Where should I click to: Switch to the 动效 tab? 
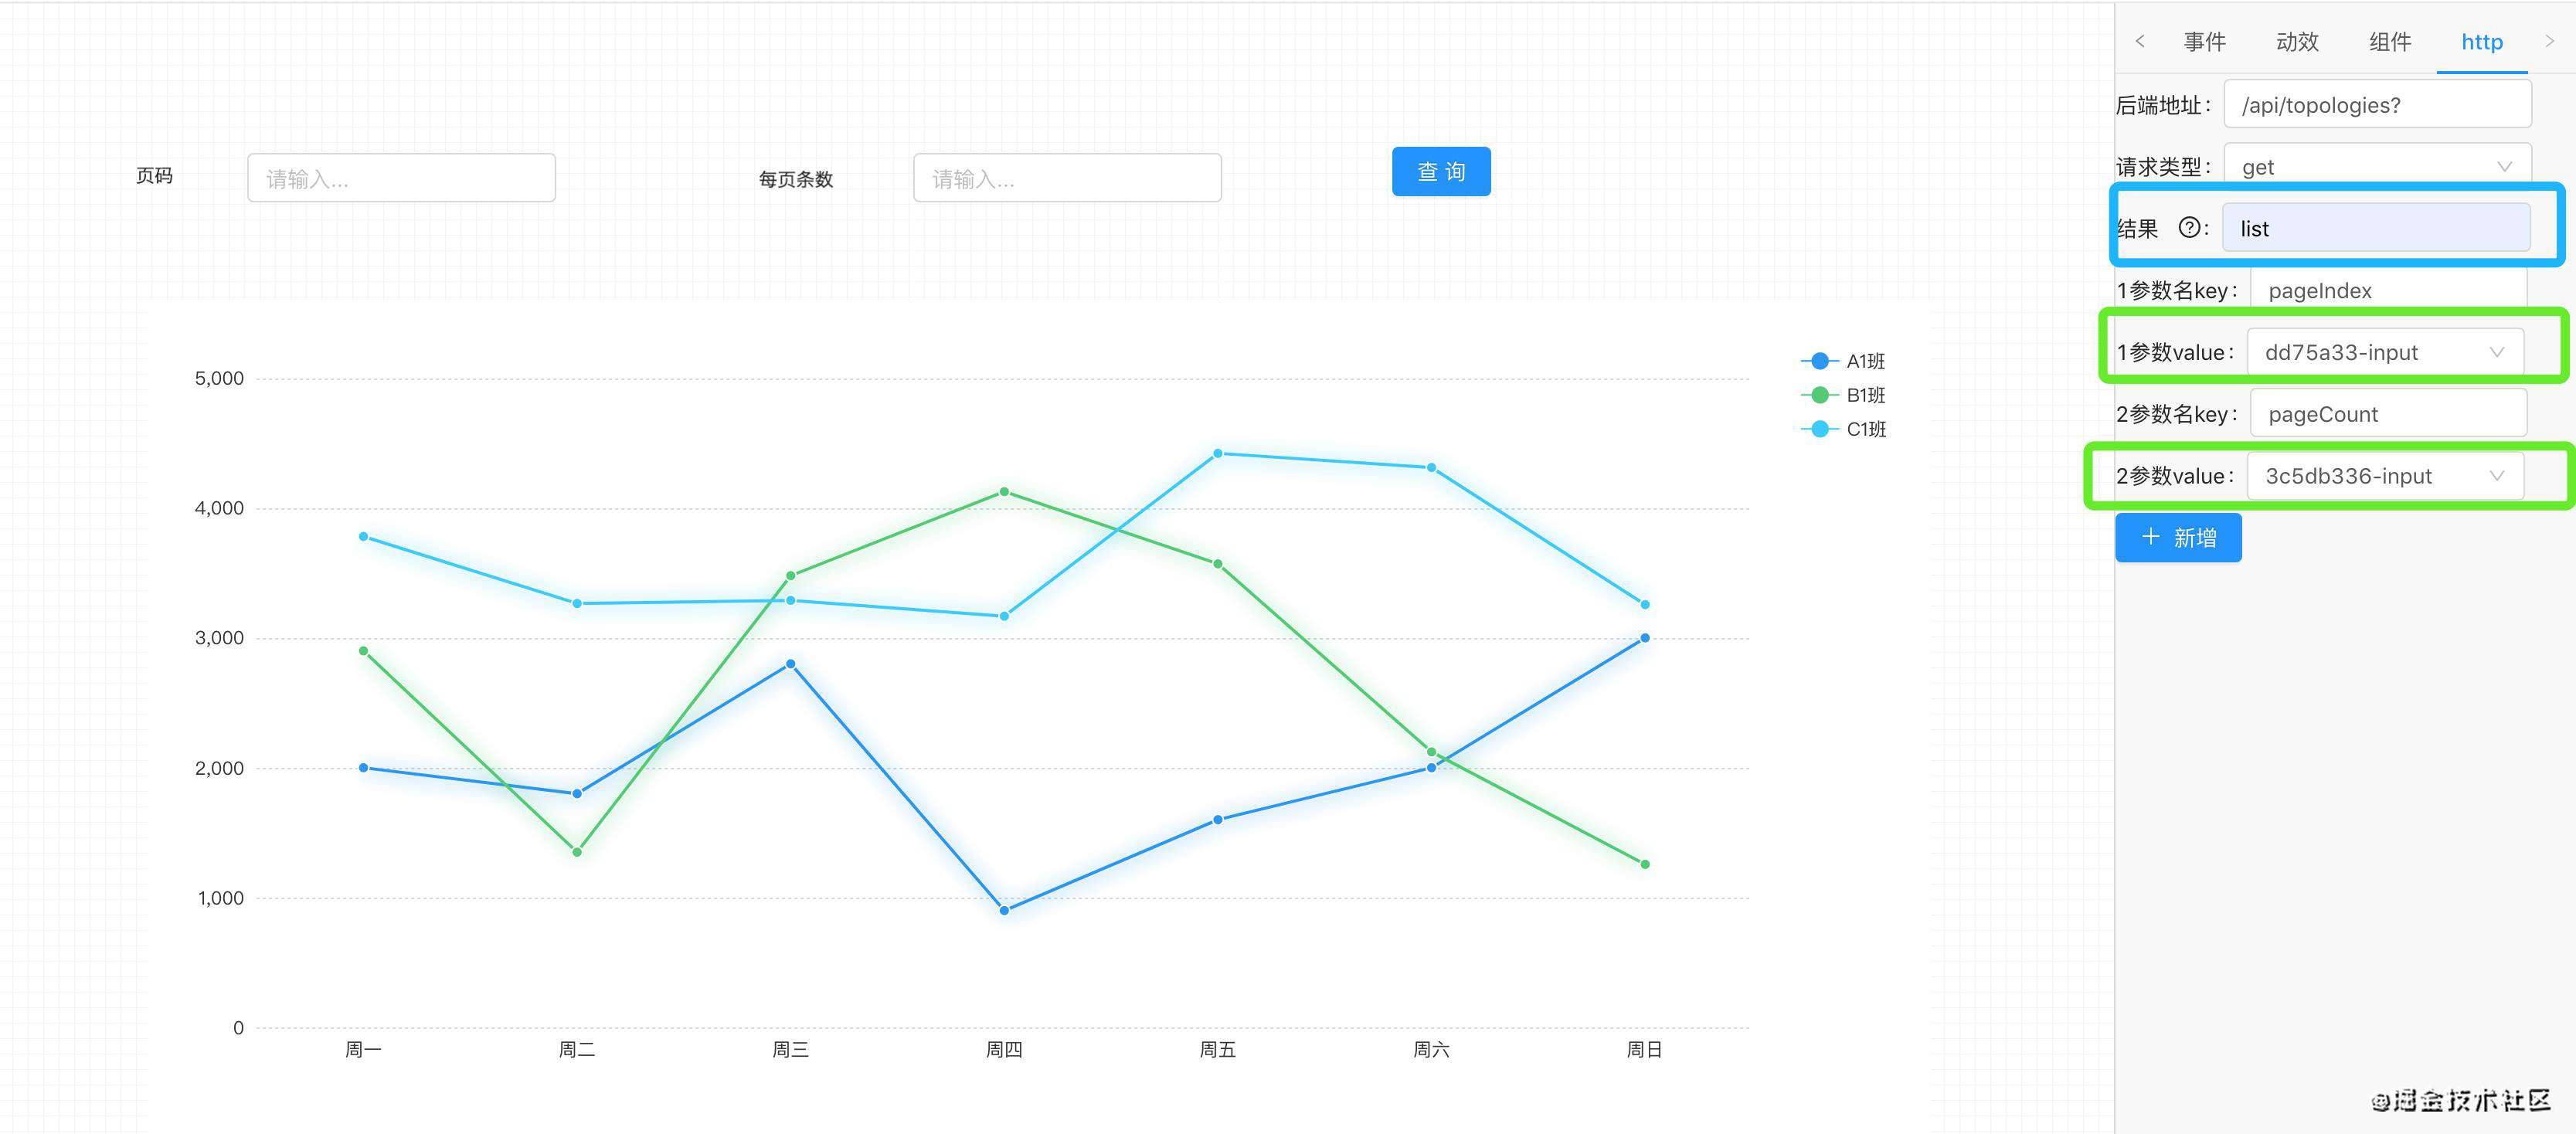point(2297,41)
